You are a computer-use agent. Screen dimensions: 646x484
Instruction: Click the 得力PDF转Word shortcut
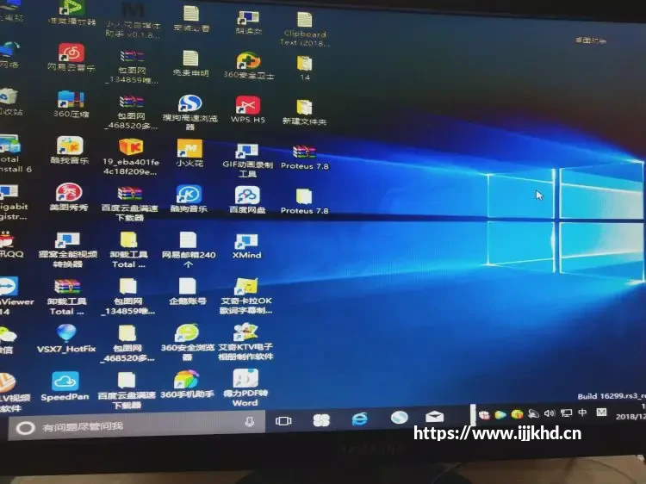(x=245, y=388)
